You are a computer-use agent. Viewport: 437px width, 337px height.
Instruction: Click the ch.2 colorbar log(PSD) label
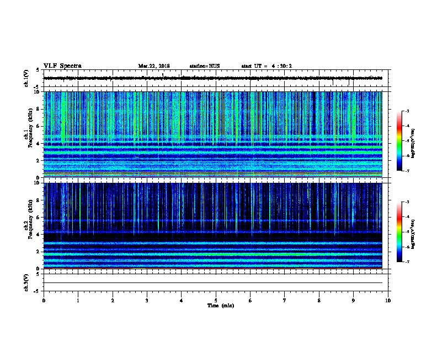click(413, 234)
